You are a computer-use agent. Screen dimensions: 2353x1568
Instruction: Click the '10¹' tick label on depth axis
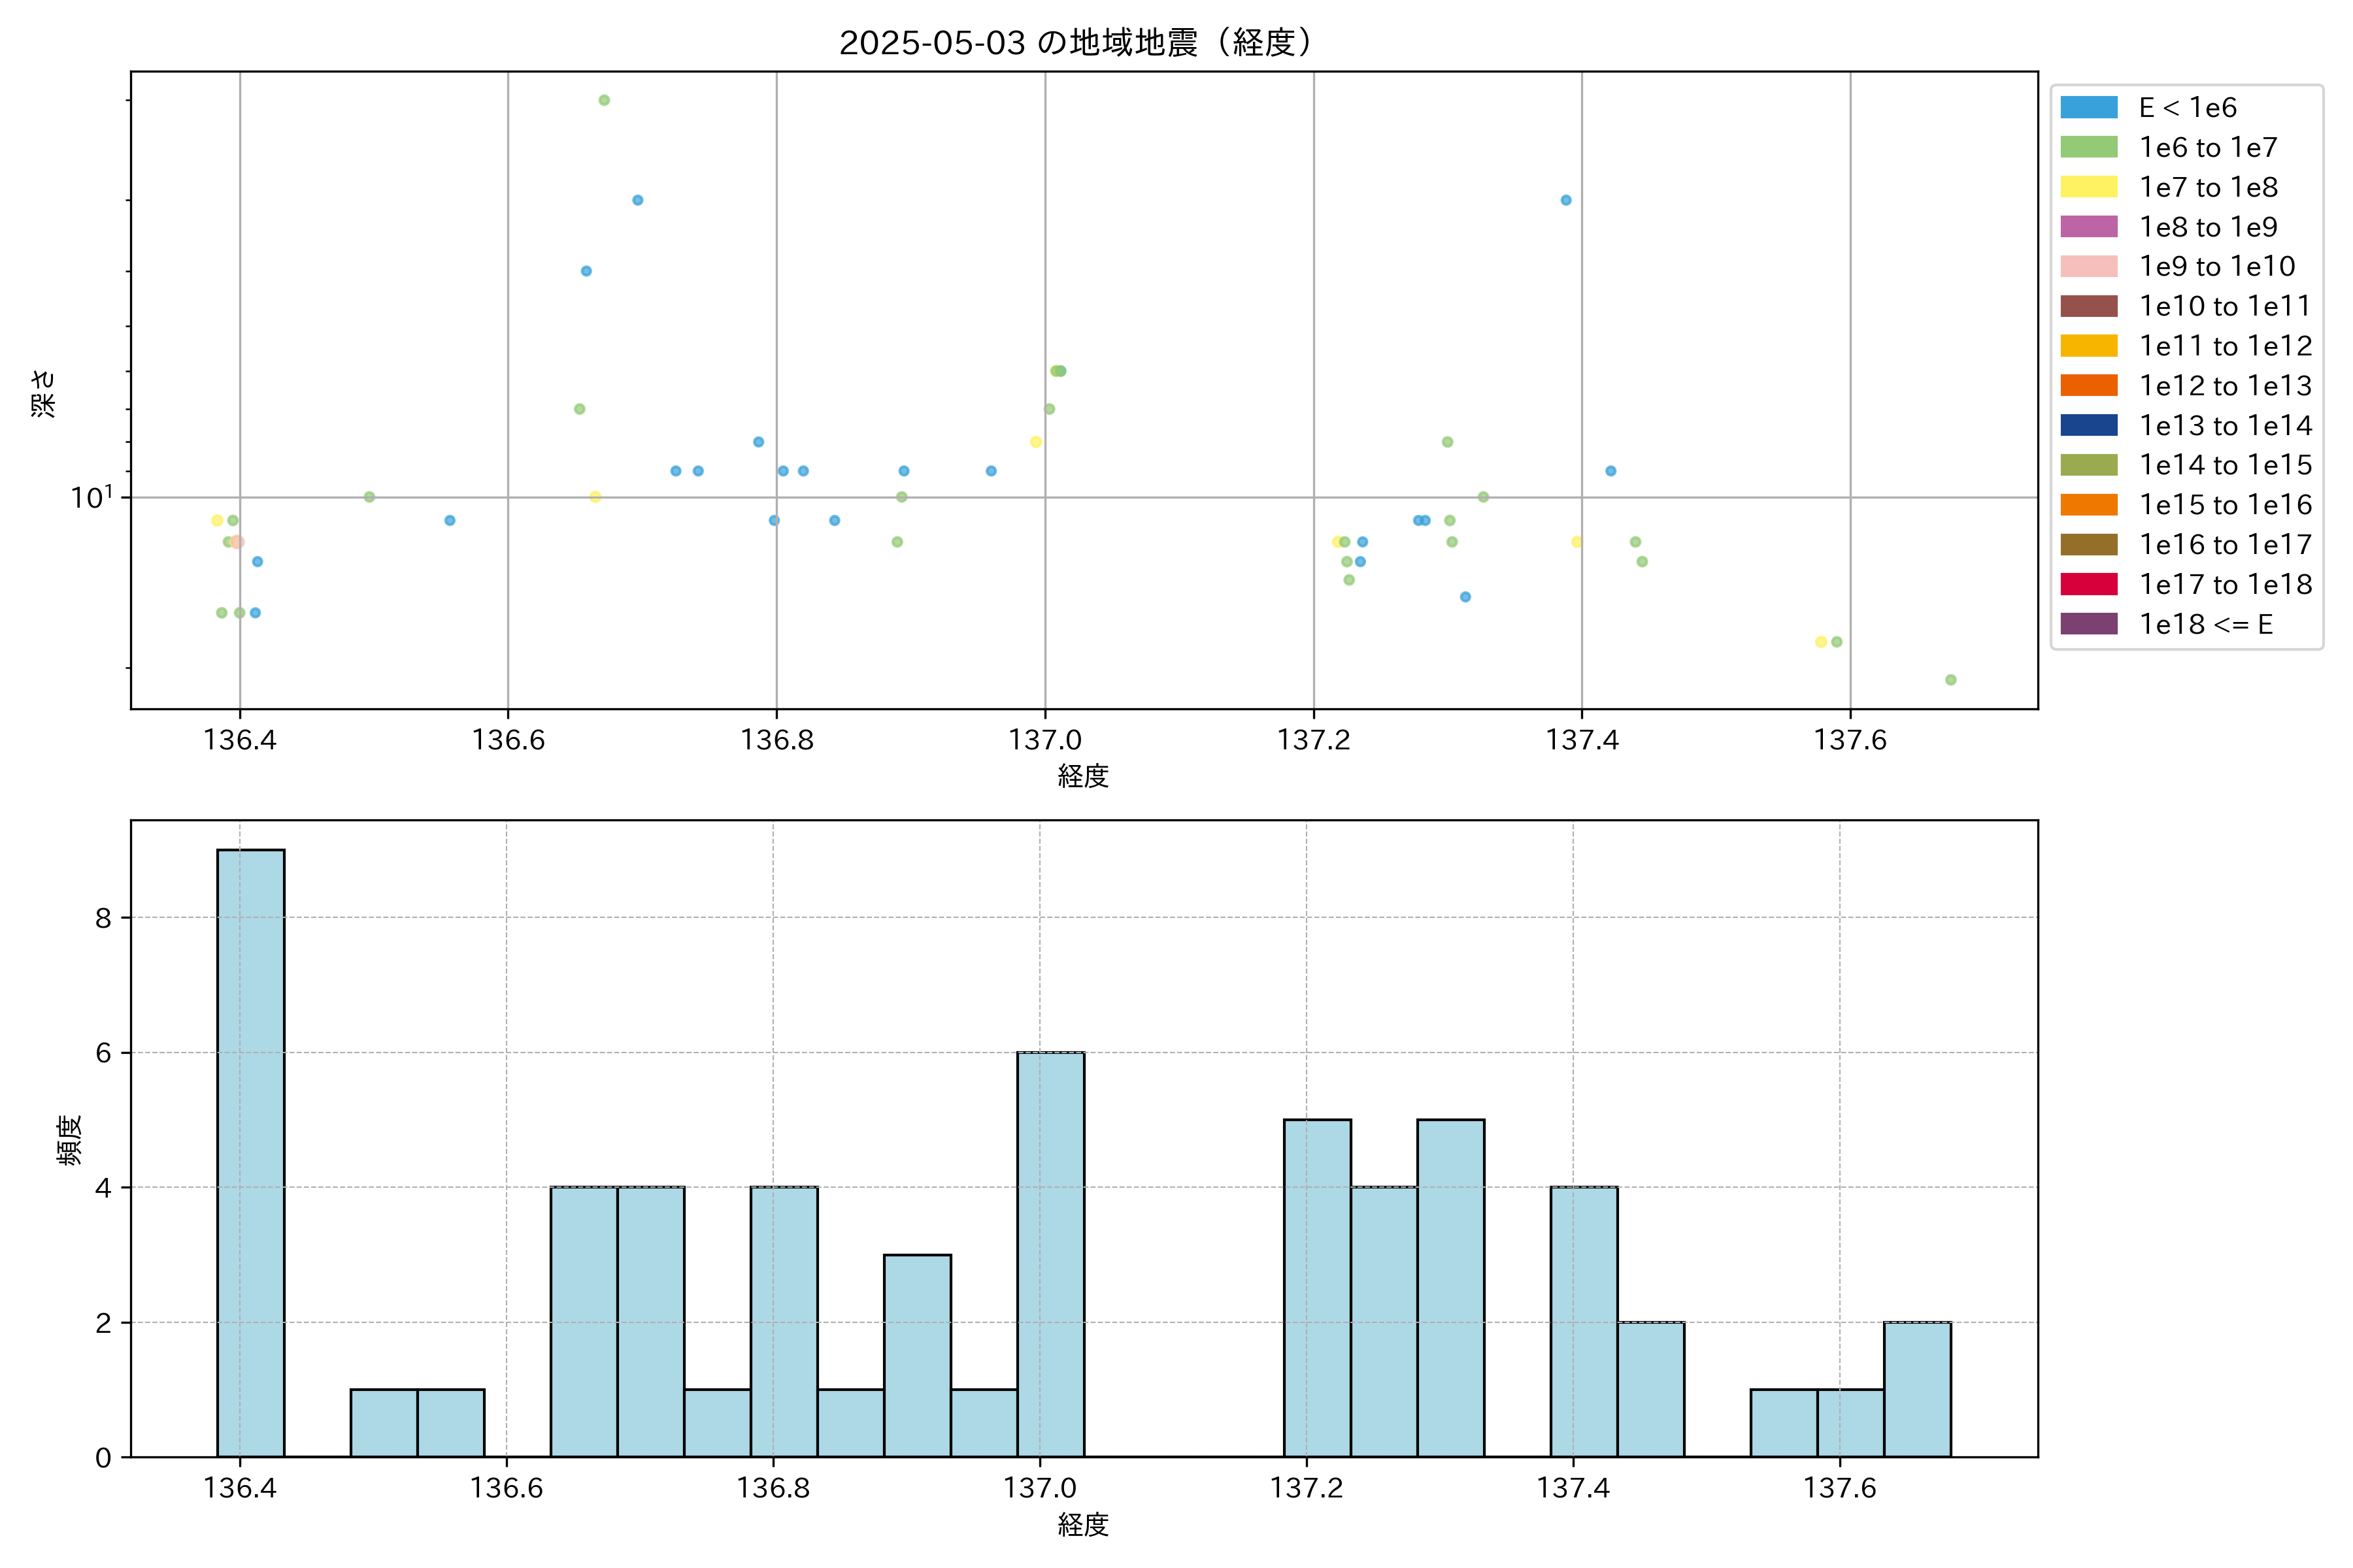point(93,497)
